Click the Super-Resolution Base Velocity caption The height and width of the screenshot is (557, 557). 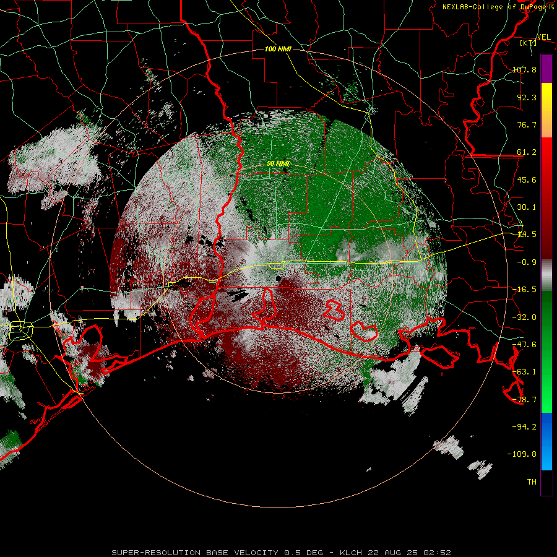[282, 553]
